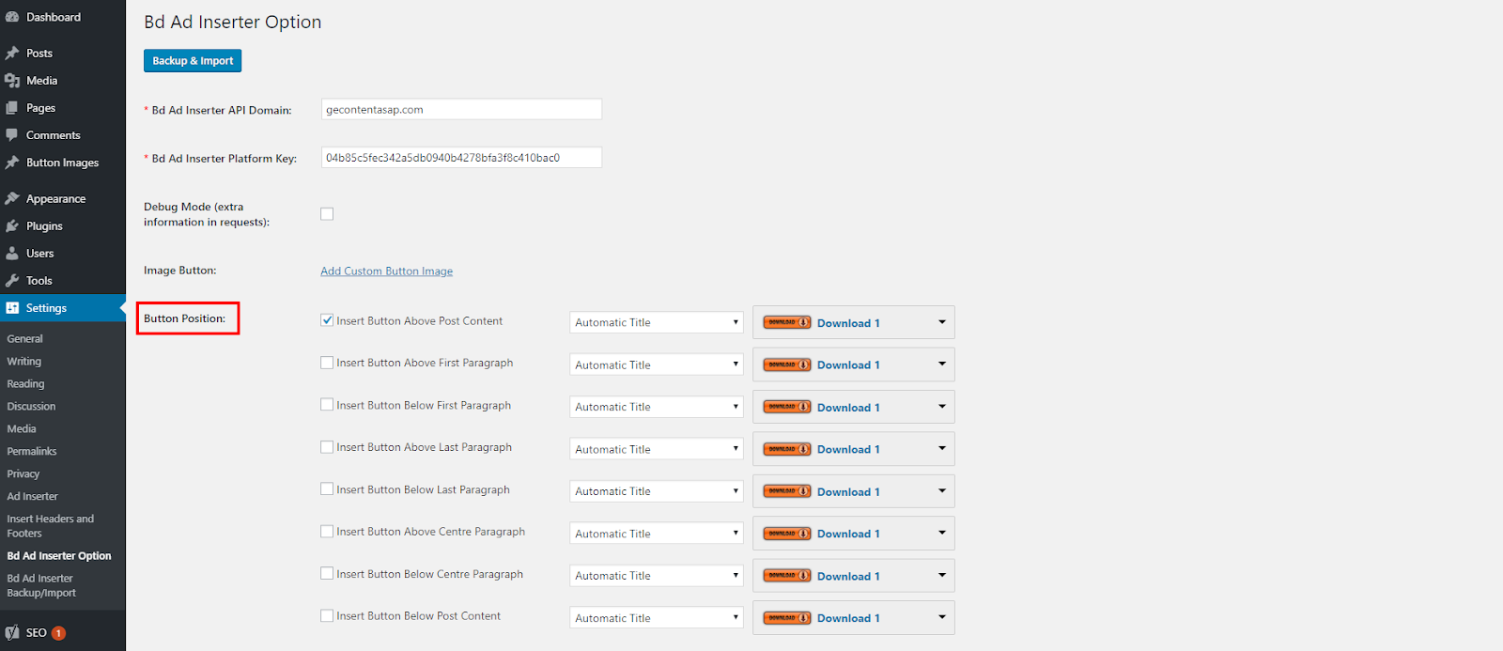Click the Dashboard gauge icon
1503x651 pixels.
12,17
